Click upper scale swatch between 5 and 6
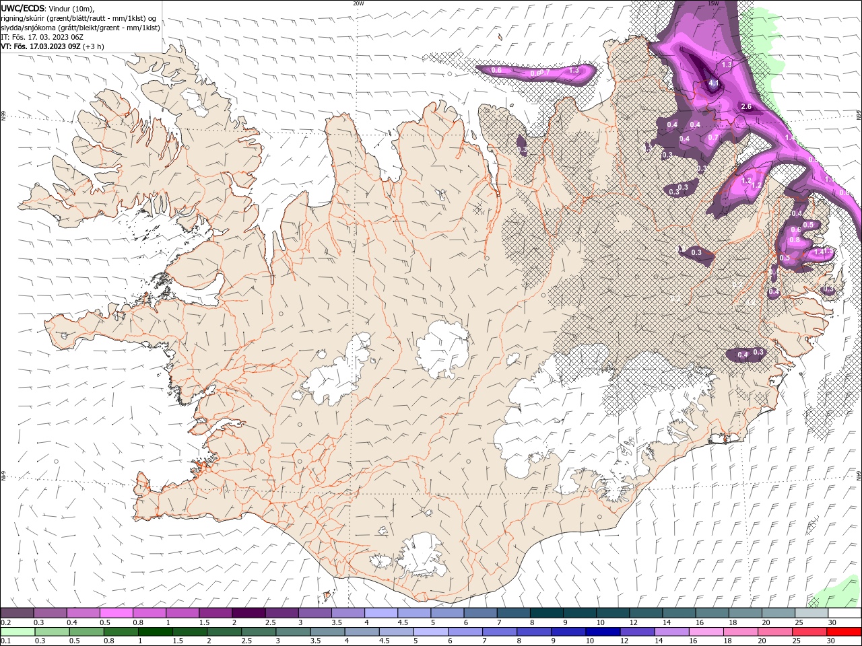The width and height of the screenshot is (862, 646). [x=446, y=613]
